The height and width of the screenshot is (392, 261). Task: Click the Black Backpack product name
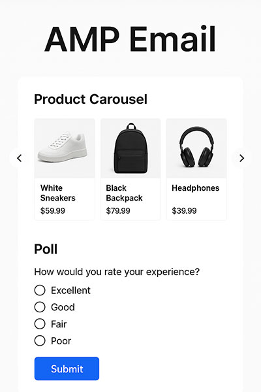point(124,193)
